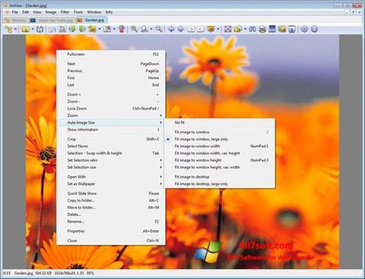This screenshot has height=279, width=365.
Task: Select Fit image to window width
Action: (x=220, y=146)
